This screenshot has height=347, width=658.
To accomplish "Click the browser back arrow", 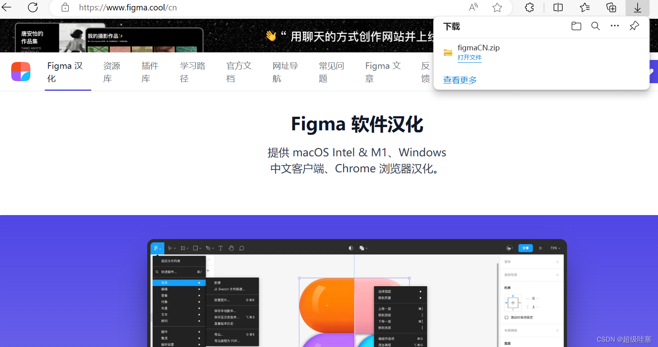I will pyautogui.click(x=7, y=7).
